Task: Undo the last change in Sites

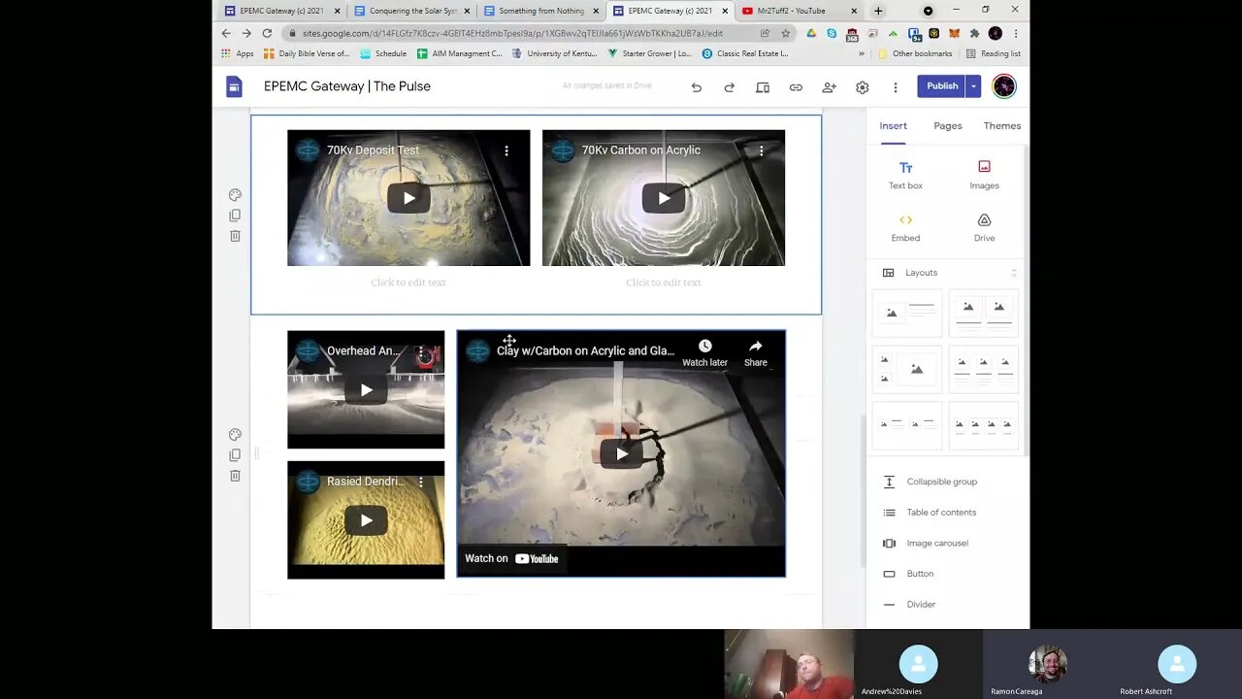Action: coord(696,87)
